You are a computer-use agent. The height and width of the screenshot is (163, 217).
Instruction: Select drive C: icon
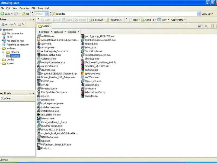coord(11,24)
